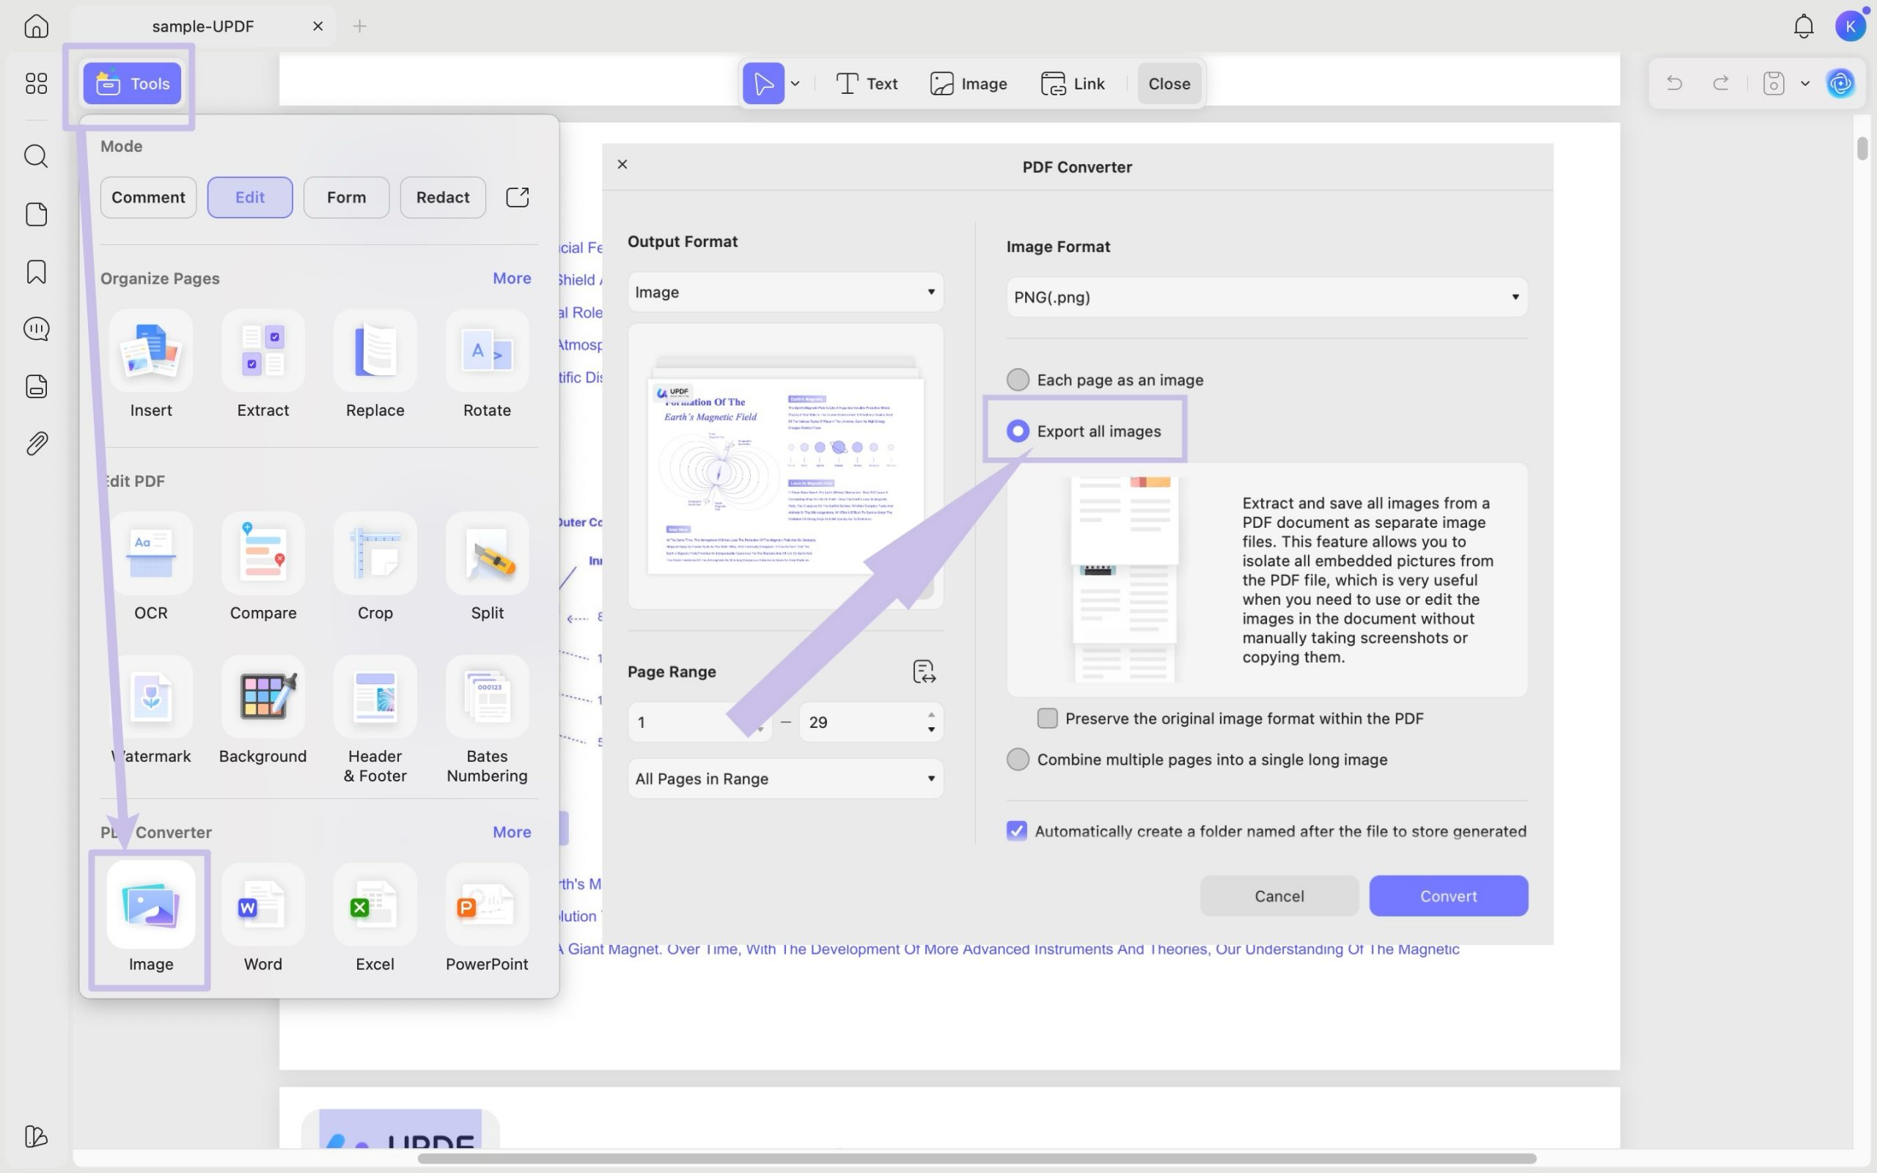1877x1173 pixels.
Task: Select Combine multiple pages into long image
Action: (x=1018, y=760)
